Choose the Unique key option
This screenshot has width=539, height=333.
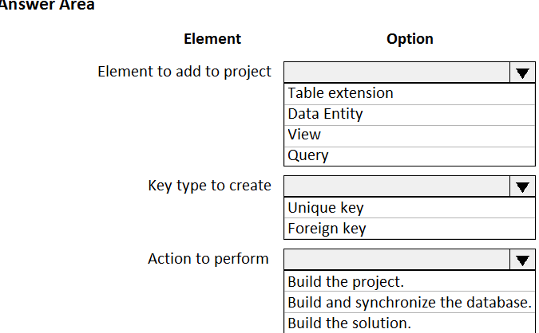325,208
